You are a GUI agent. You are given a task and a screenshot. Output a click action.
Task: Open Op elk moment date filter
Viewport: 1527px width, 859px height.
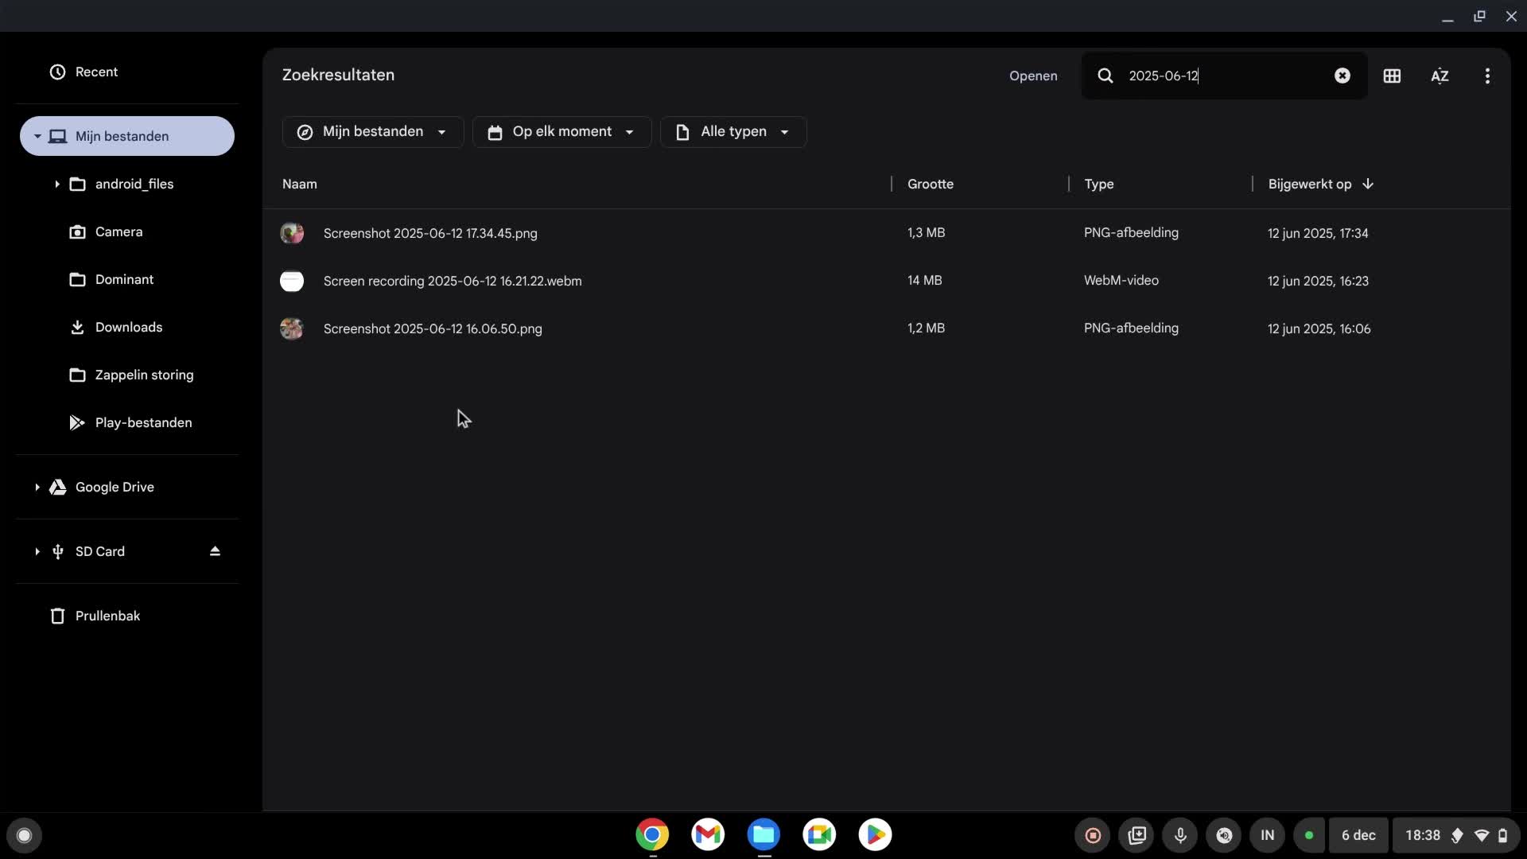click(561, 132)
